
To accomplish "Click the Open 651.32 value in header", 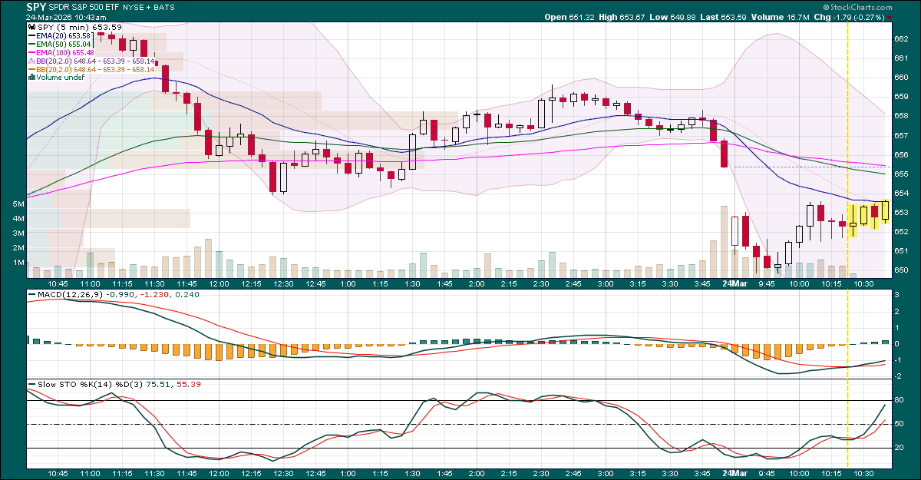I will [x=569, y=17].
